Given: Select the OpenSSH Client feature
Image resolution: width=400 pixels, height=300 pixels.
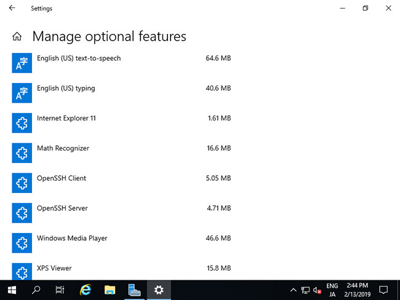Looking at the screenshot, I should point(121,183).
